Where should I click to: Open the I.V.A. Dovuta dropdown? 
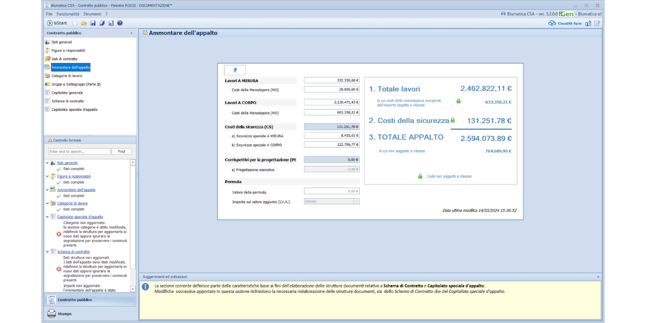point(356,201)
